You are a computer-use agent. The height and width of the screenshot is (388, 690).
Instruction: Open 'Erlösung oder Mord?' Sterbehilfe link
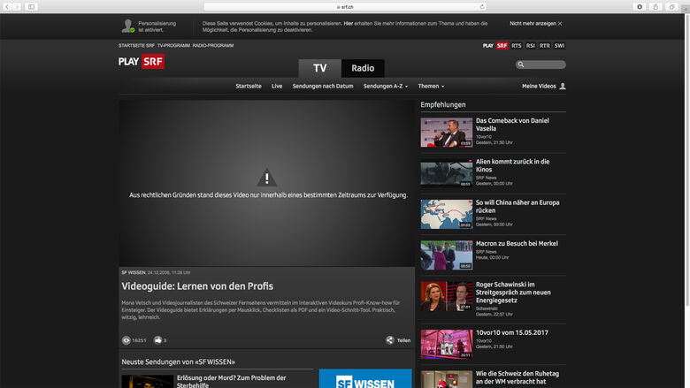231,381
